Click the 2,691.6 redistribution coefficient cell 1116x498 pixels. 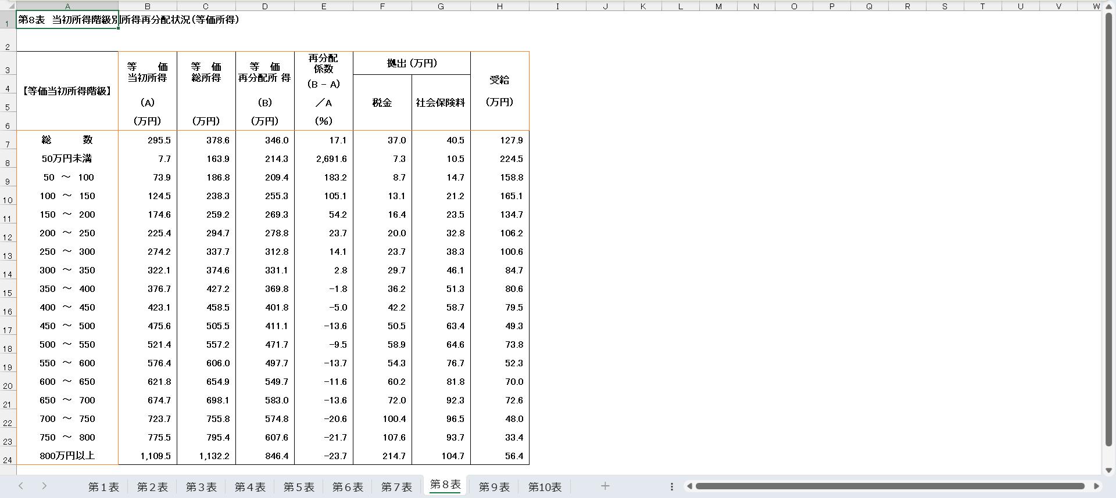(324, 158)
